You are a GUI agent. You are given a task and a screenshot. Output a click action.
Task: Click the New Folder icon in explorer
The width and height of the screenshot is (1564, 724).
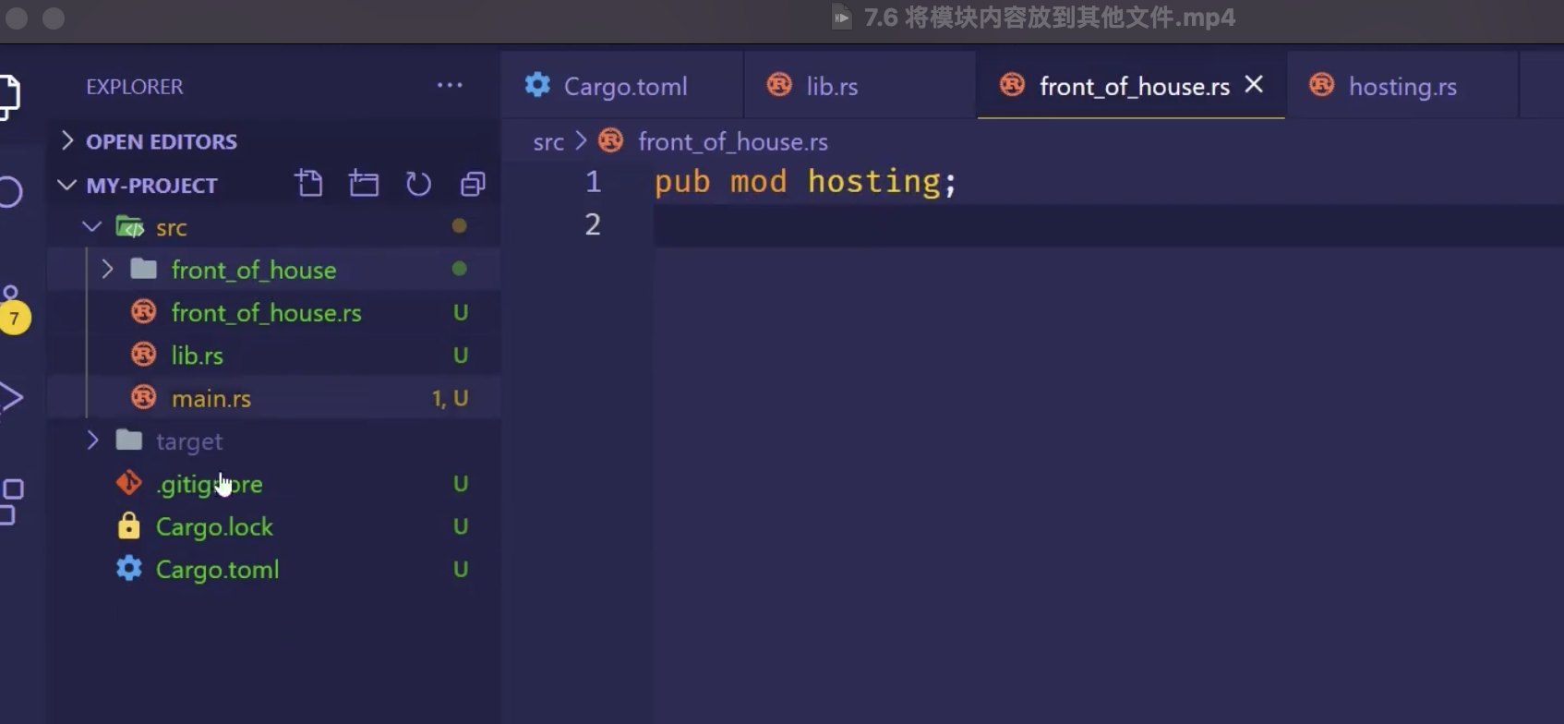364,185
